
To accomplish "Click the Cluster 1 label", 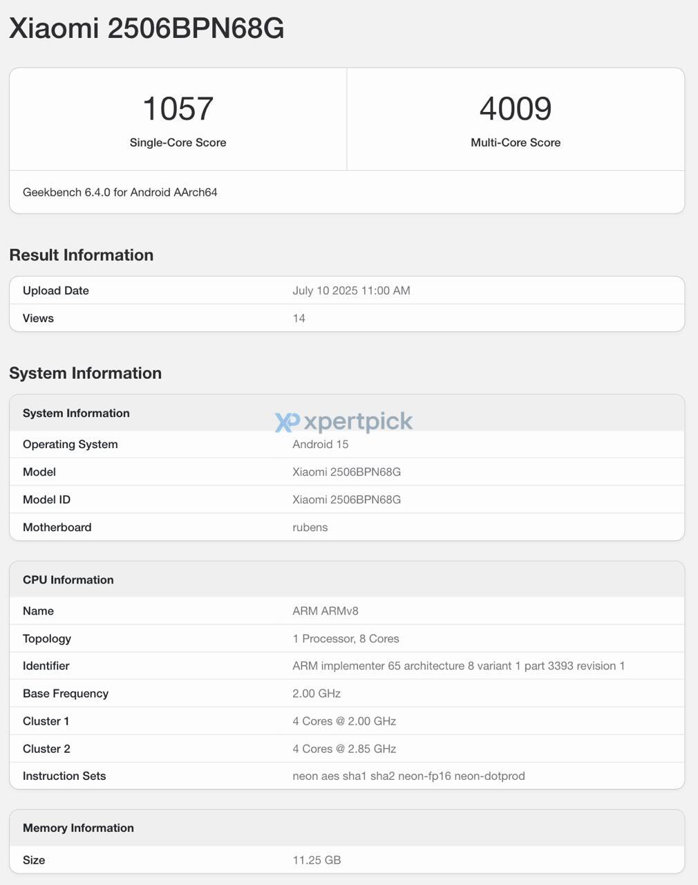I will point(46,721).
